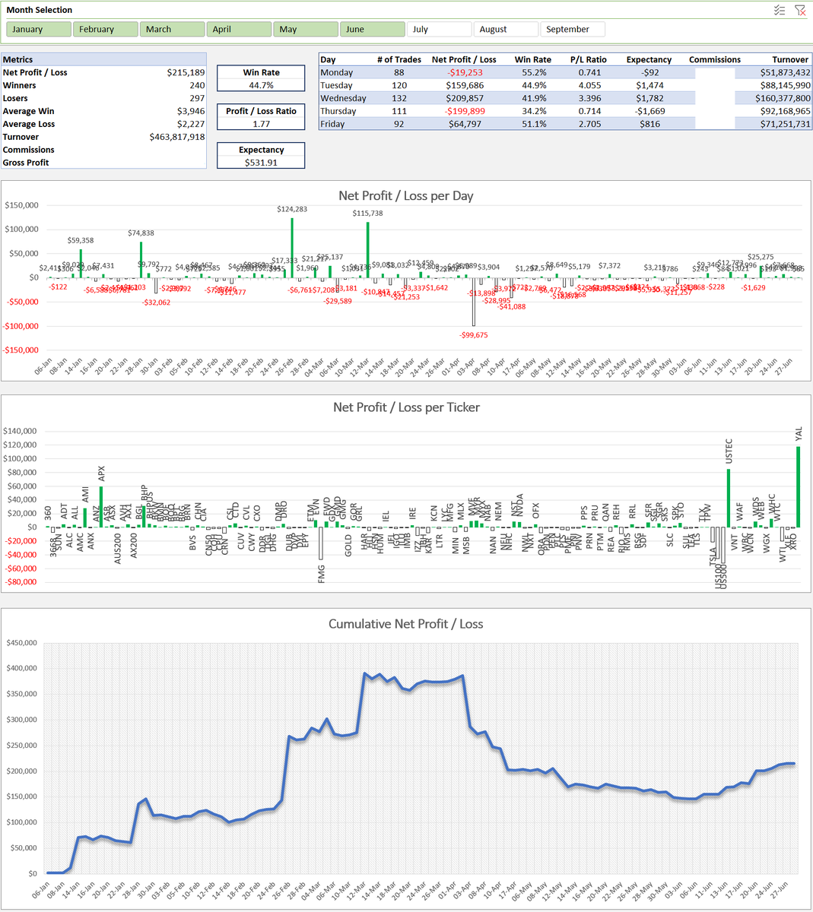Click the Cumulative Net Profit / Loss title
The image size is (813, 912).
(x=406, y=624)
